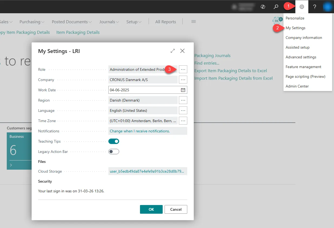This screenshot has height=228, width=334.
Task: Open Export Item Packaging Details to Excel
Action: pyautogui.click(x=231, y=71)
